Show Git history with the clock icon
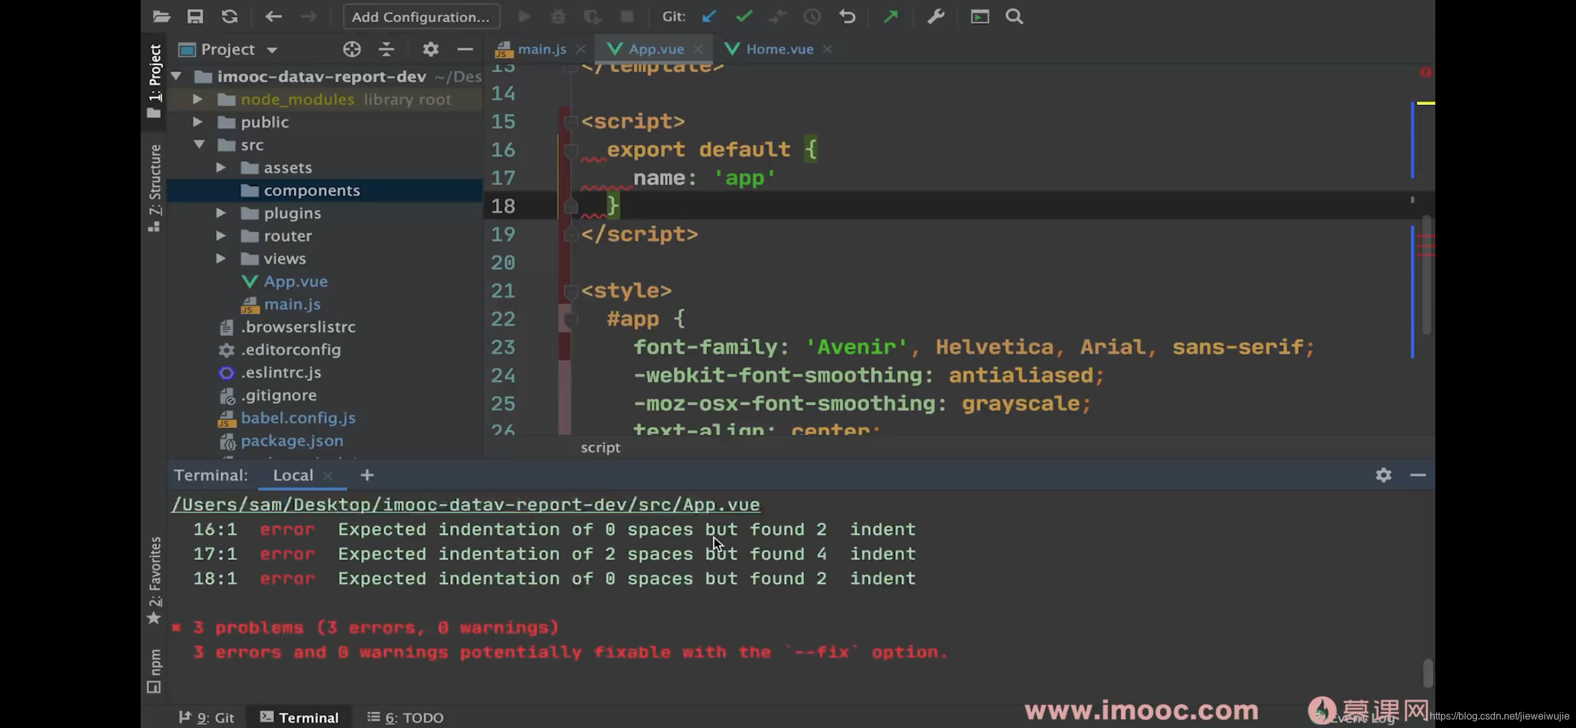 [x=812, y=17]
